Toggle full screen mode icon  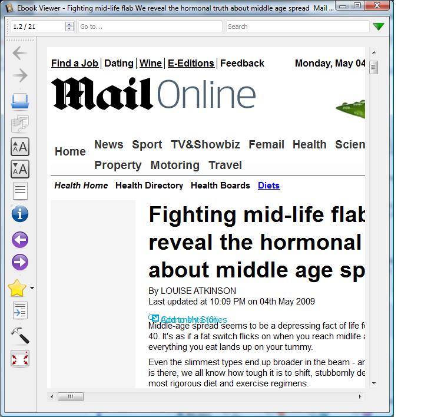click(x=19, y=359)
